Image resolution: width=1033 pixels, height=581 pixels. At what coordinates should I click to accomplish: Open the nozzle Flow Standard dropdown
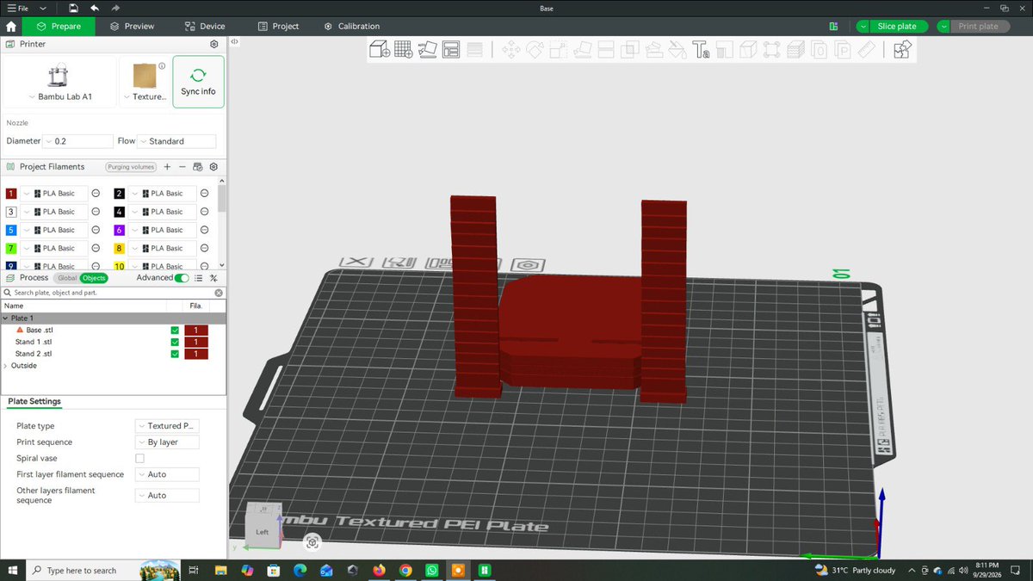tap(176, 141)
